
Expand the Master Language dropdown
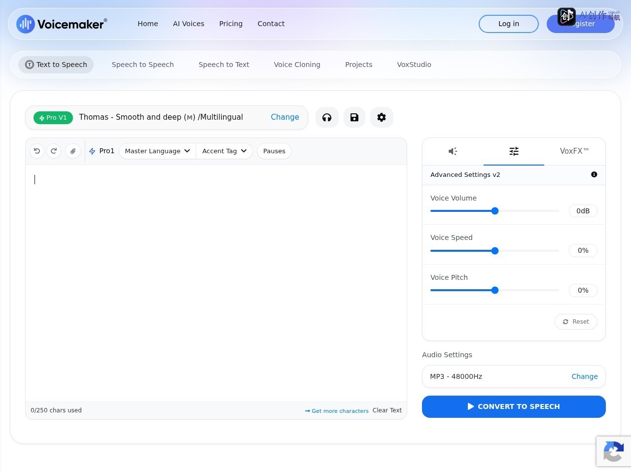(157, 151)
